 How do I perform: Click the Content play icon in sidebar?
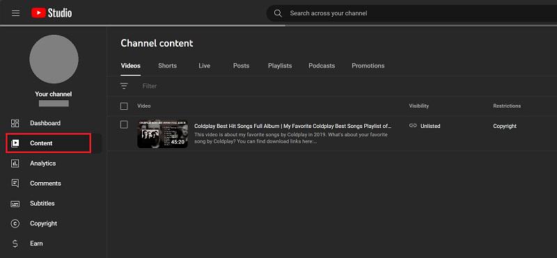15,143
